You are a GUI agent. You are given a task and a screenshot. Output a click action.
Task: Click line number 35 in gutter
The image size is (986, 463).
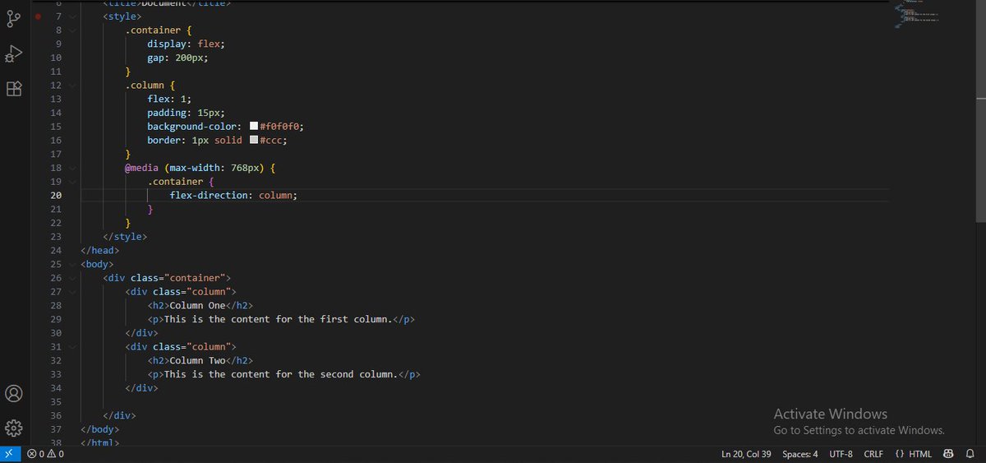(x=56, y=402)
